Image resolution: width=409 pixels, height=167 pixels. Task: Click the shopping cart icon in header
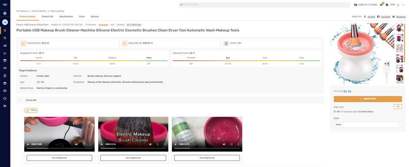coord(381,5)
